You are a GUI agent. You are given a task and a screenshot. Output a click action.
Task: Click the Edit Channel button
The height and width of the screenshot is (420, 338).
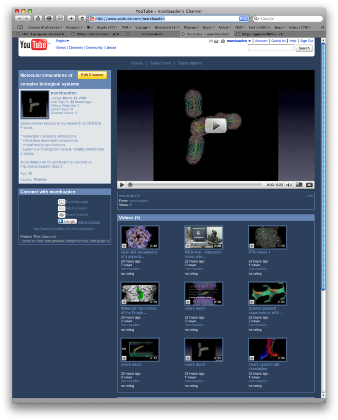[92, 75]
